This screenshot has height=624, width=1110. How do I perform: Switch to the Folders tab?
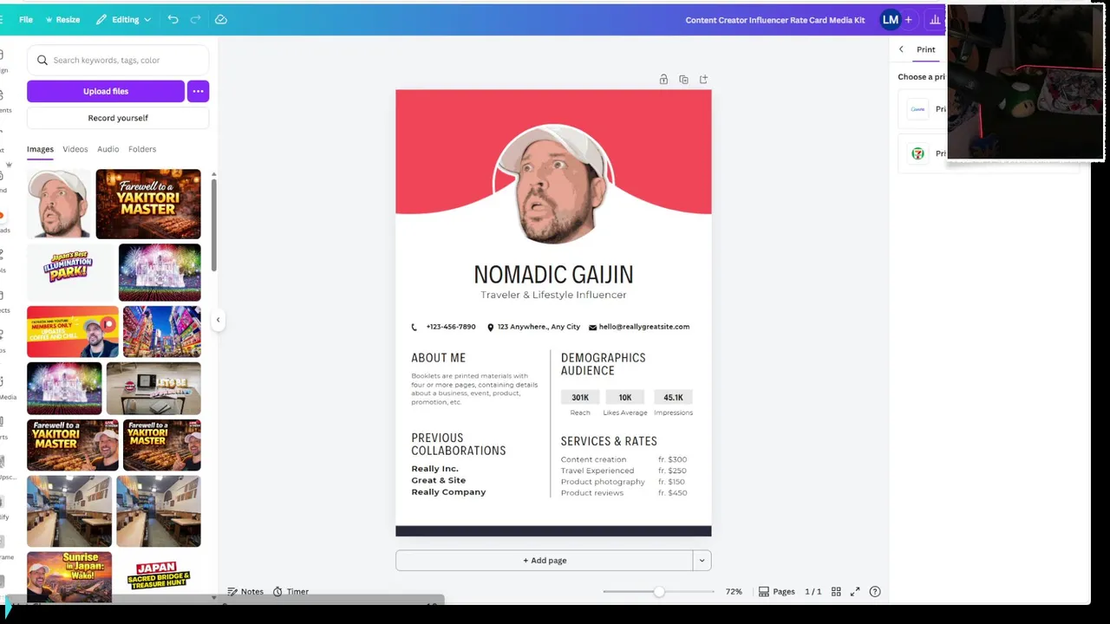coord(142,149)
